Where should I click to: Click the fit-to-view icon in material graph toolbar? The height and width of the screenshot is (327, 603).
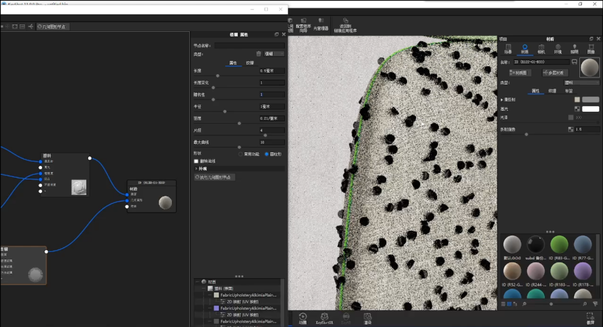15,27
